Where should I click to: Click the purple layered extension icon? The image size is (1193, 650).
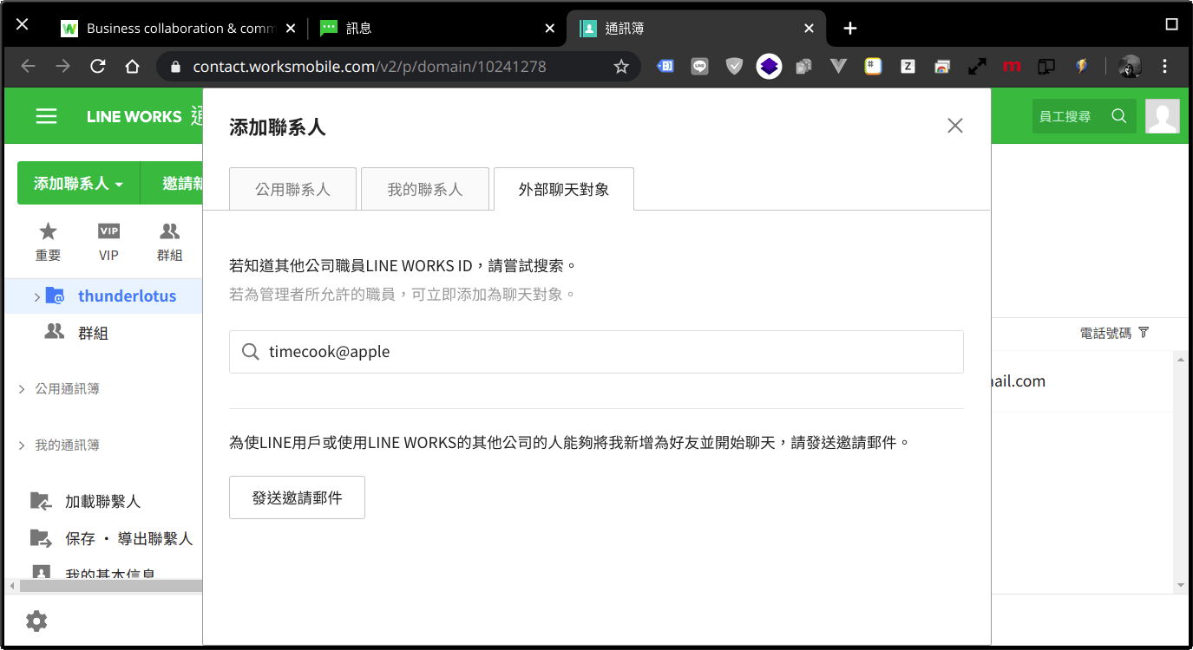[769, 66]
